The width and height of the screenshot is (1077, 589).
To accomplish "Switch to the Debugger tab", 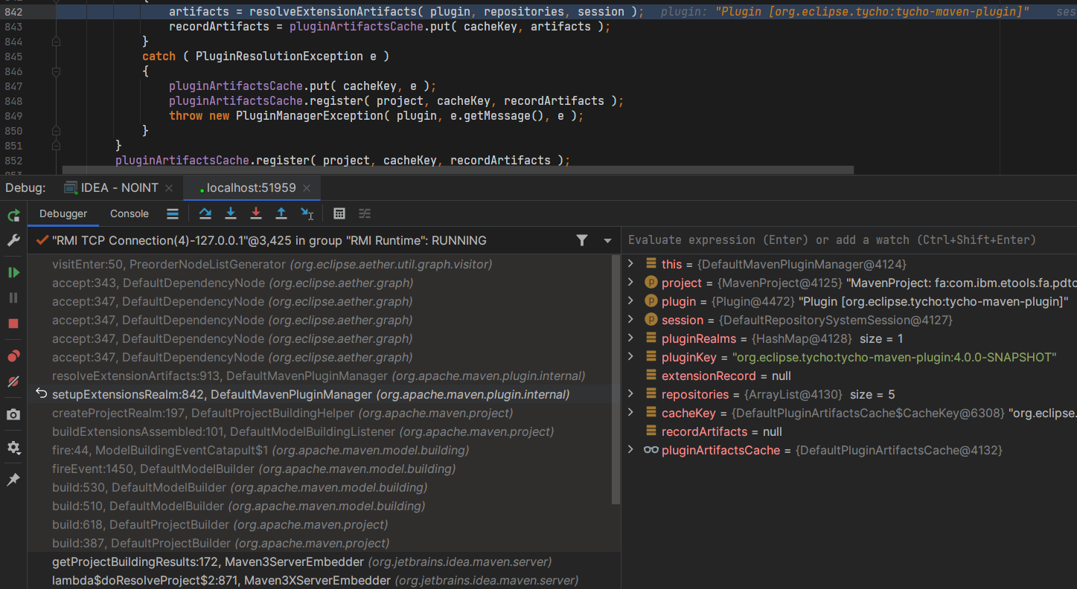I will pyautogui.click(x=63, y=213).
